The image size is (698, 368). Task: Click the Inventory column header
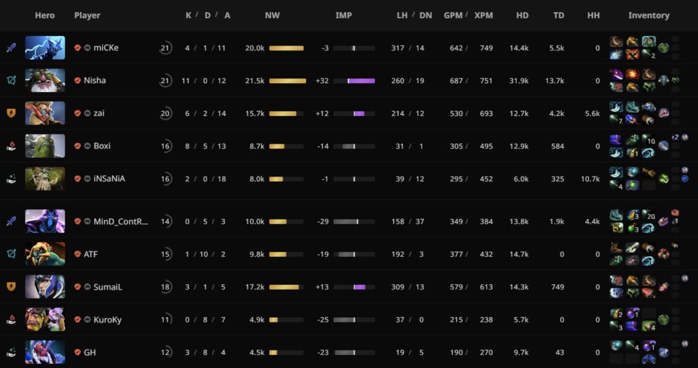coord(648,15)
